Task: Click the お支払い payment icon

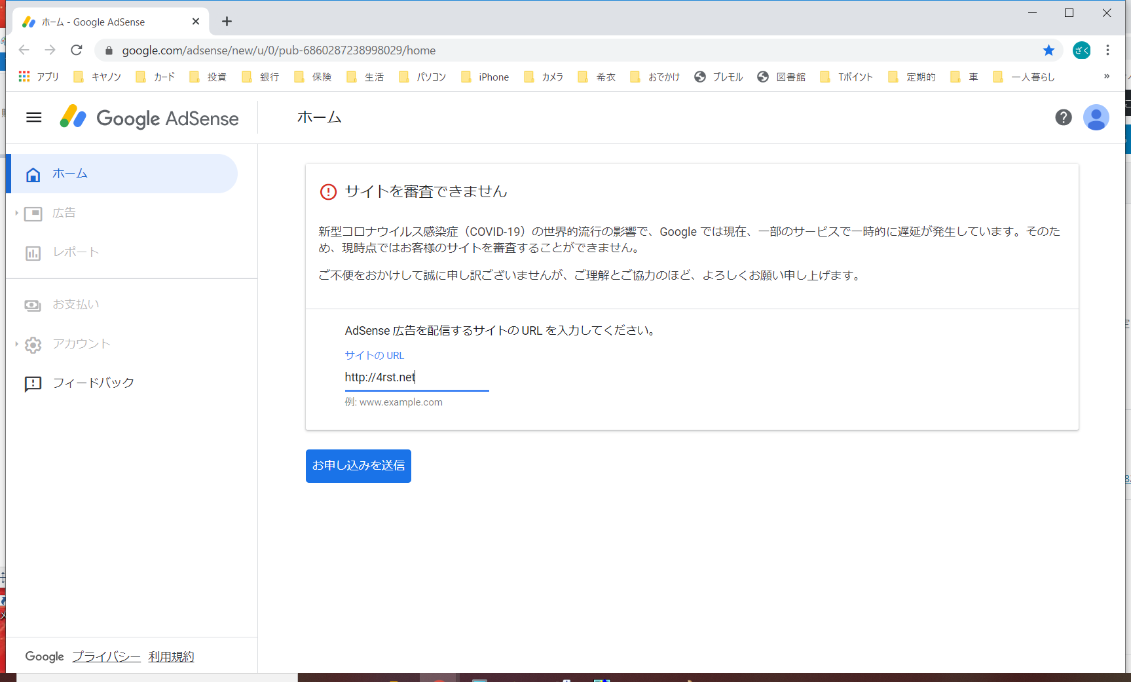Action: point(33,305)
